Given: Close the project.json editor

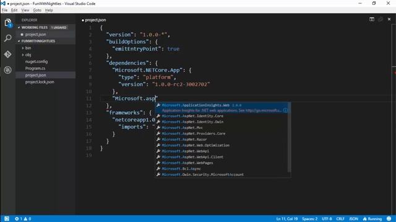Looking at the screenshot, I should click(389, 19).
